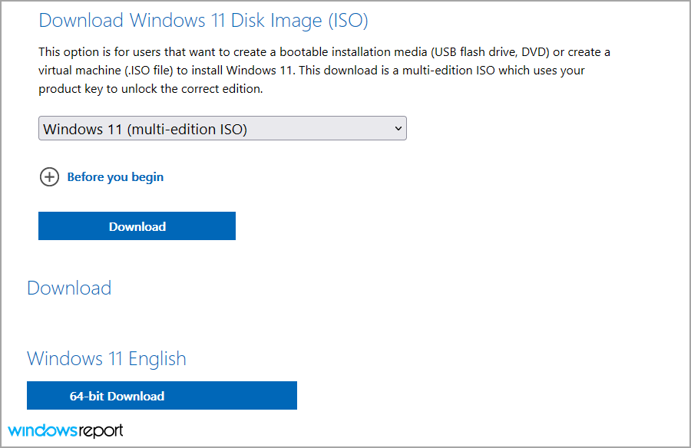Expand the Before you begin section
The height and width of the screenshot is (448, 691).
(115, 176)
